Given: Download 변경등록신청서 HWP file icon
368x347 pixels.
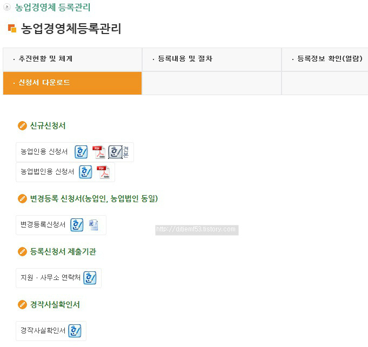Looking at the screenshot, I should pyautogui.click(x=77, y=225).
